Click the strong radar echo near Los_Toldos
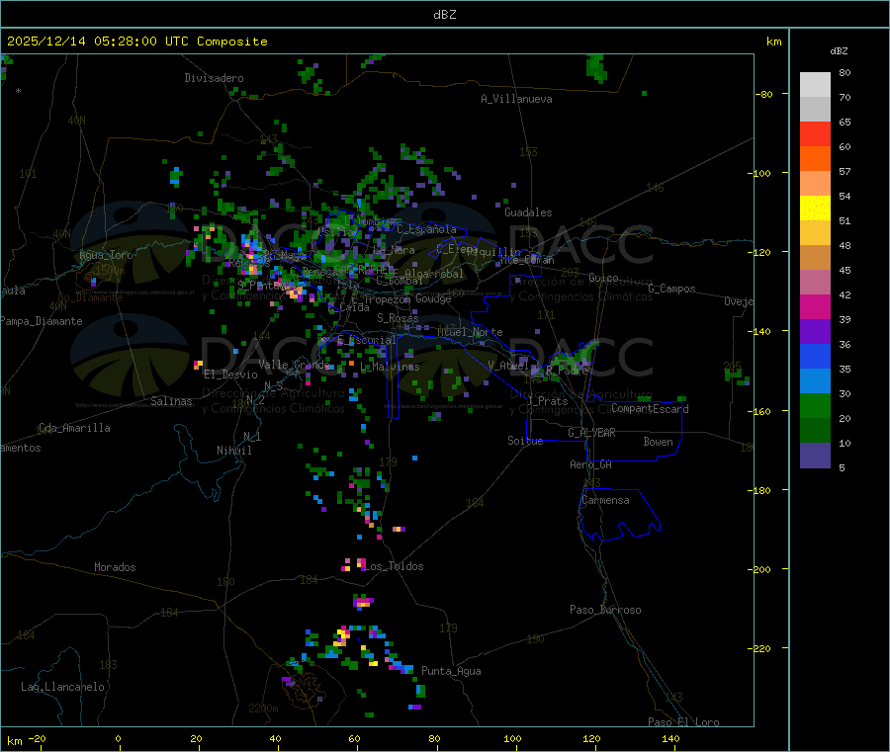This screenshot has width=890, height=752. pos(361,563)
